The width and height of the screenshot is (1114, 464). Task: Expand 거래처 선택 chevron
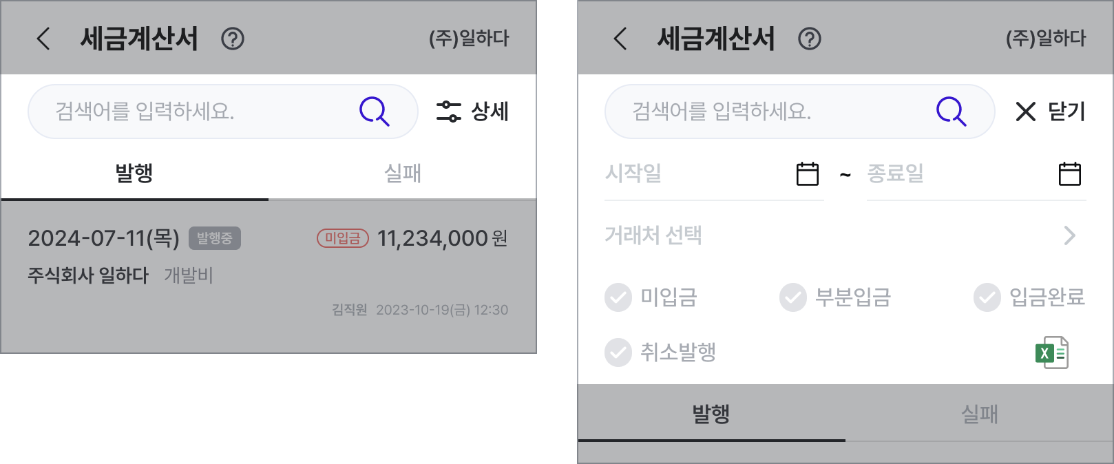1070,235
